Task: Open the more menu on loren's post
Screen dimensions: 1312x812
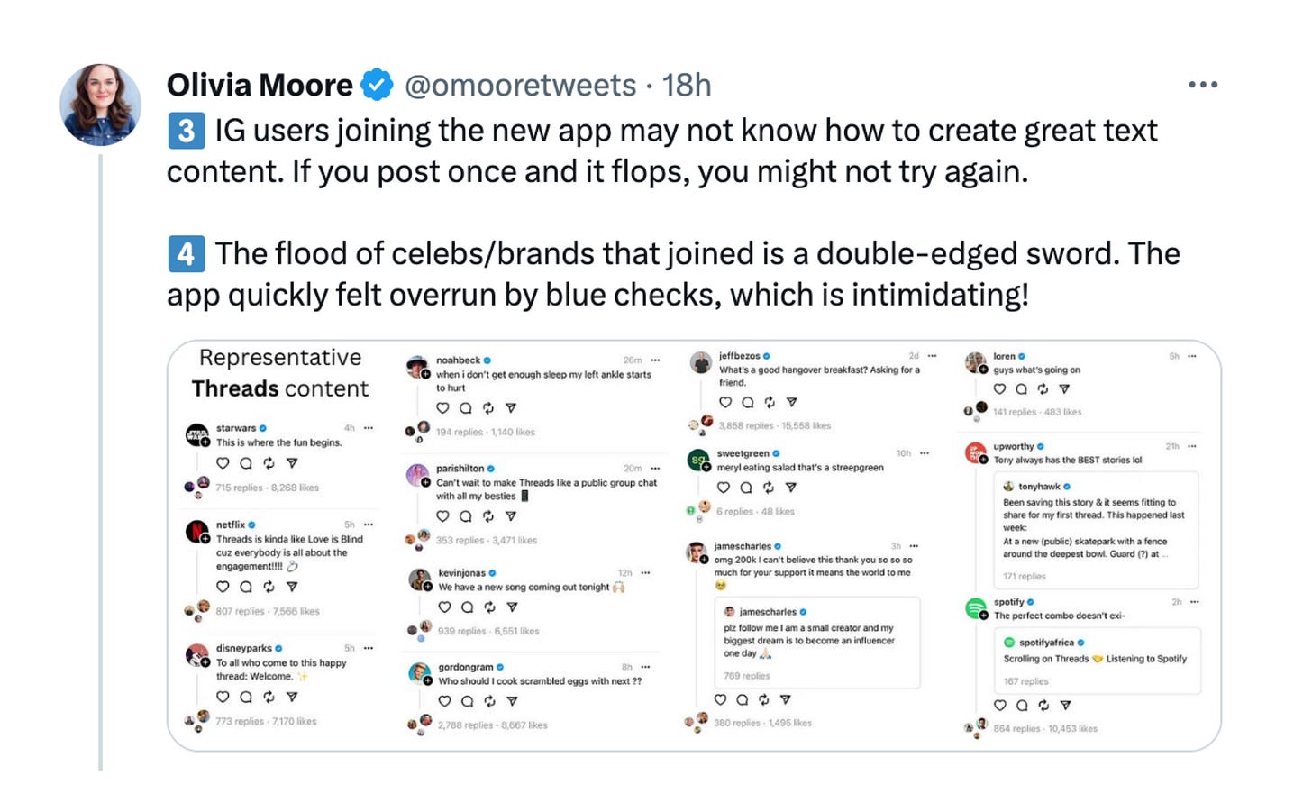Action: [x=1192, y=356]
